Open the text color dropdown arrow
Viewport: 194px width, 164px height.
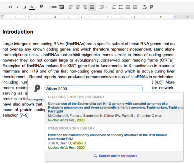(37, 7)
